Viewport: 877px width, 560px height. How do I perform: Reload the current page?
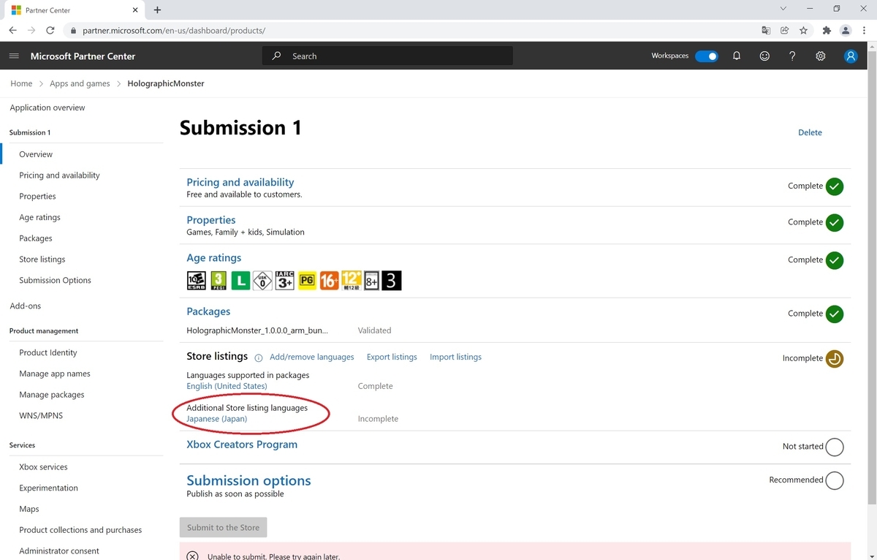pyautogui.click(x=50, y=31)
